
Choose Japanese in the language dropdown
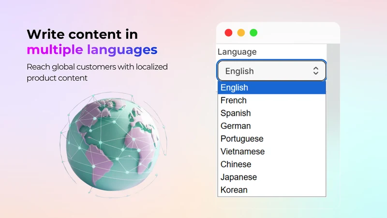click(271, 177)
